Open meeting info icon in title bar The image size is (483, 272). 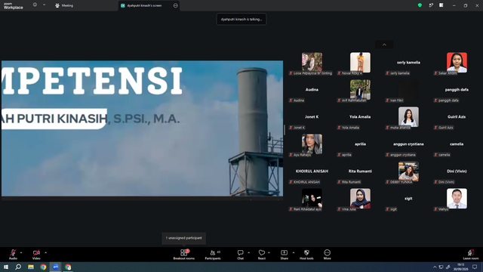click(35, 5)
